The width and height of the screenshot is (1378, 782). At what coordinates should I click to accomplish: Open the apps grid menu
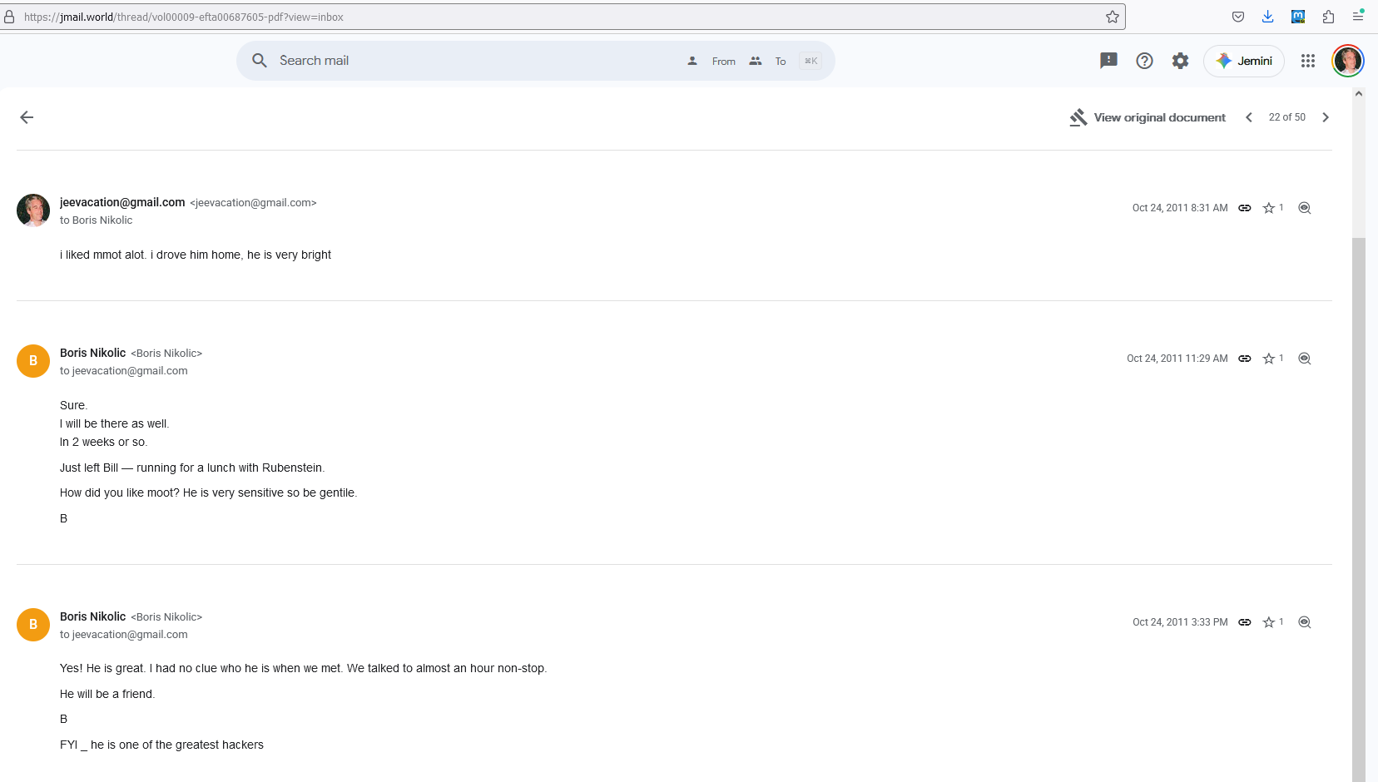pyautogui.click(x=1308, y=61)
